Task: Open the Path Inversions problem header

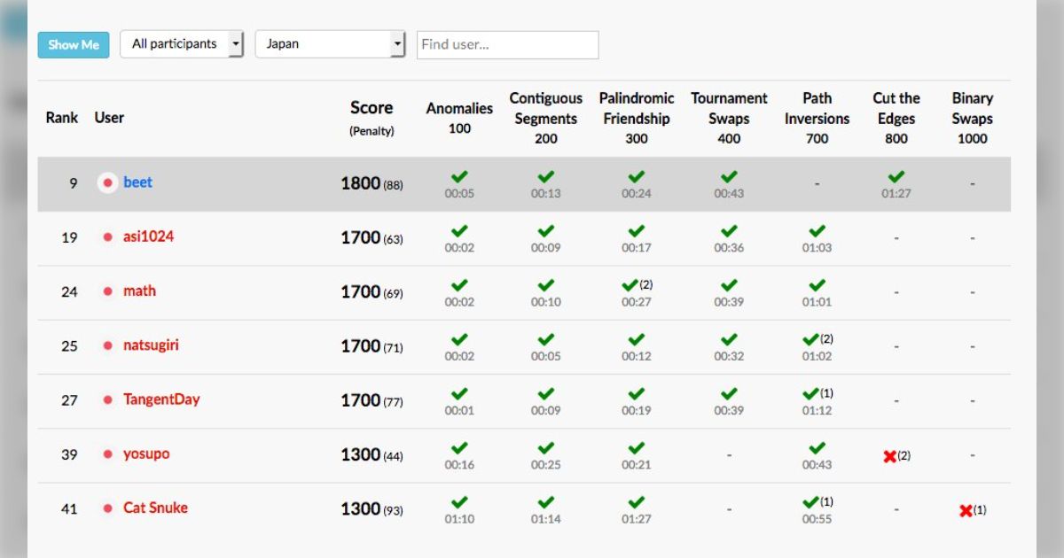Action: [x=817, y=118]
